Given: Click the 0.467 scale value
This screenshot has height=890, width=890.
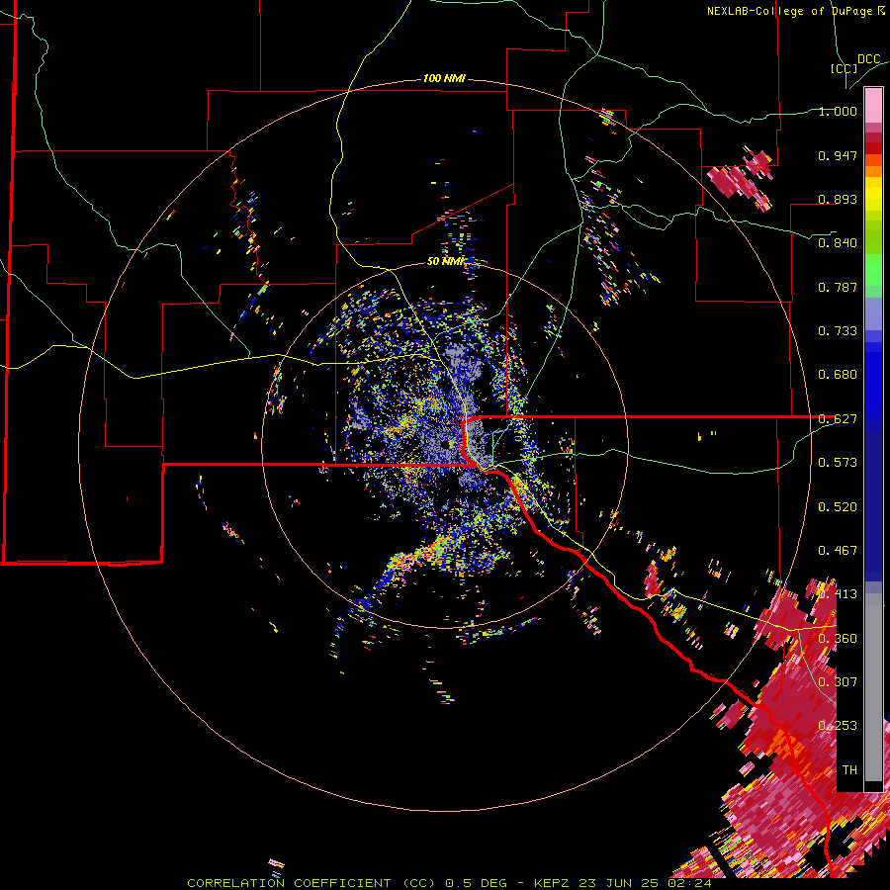Looking at the screenshot, I should click(x=838, y=551).
